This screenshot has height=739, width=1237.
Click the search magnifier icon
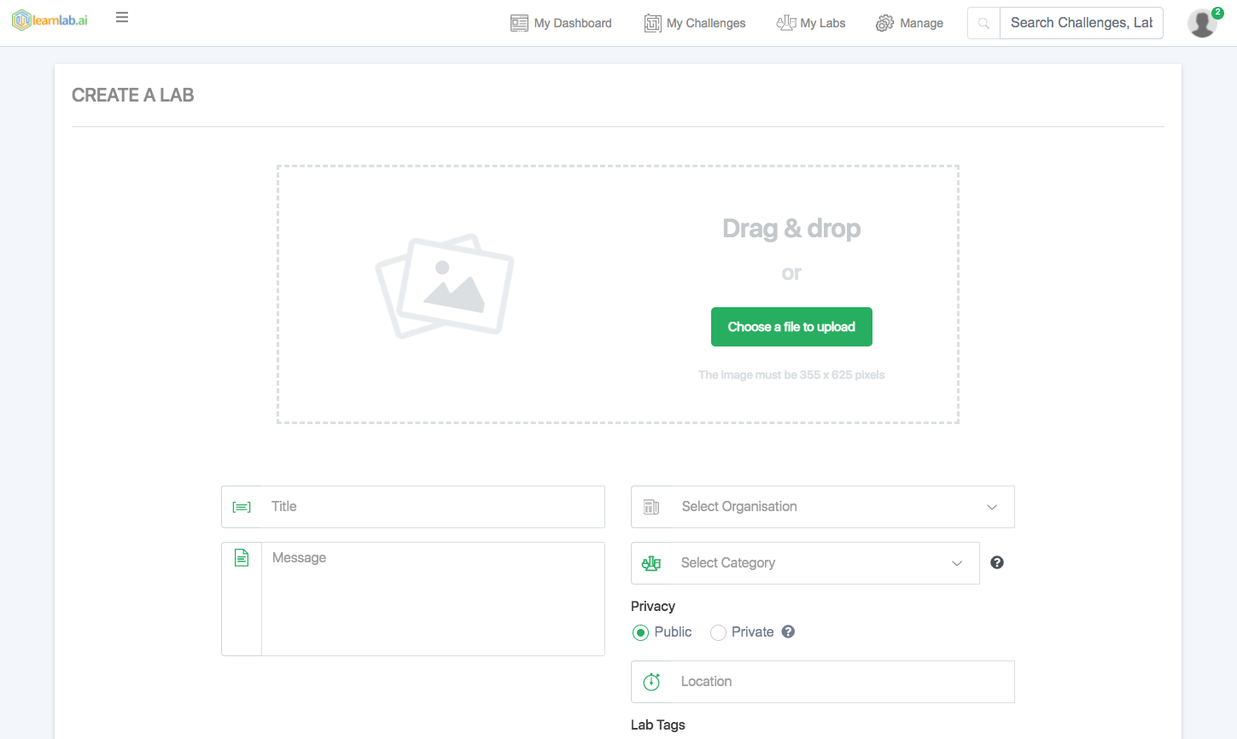pyautogui.click(x=982, y=23)
